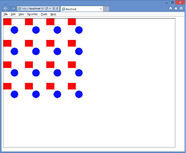Open the View menu
The width and height of the screenshot is (186, 153).
coord(21,14)
